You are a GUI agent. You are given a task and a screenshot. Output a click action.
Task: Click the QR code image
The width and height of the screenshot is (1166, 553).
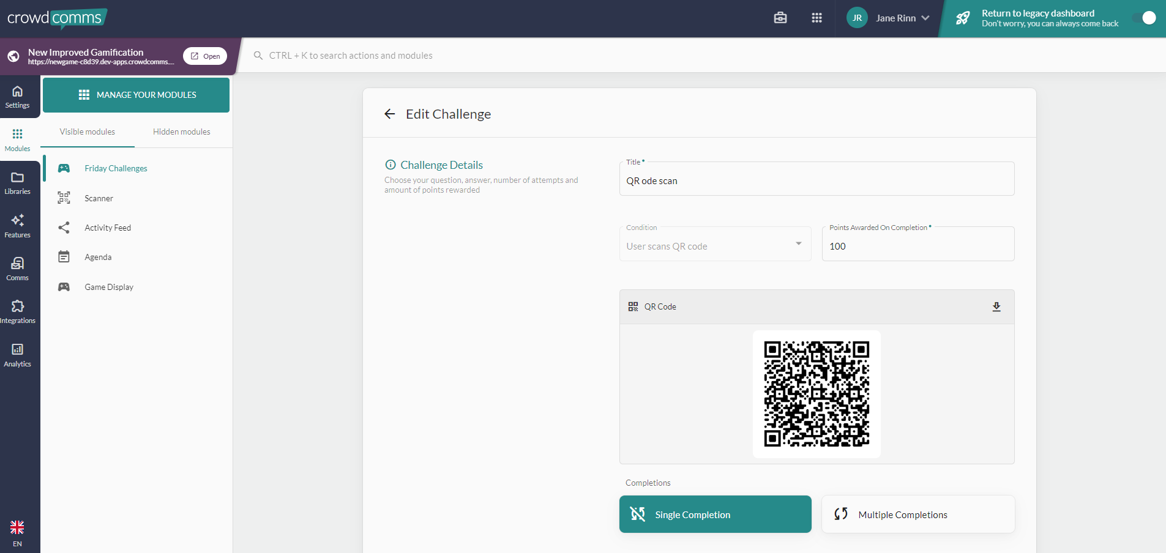817,394
